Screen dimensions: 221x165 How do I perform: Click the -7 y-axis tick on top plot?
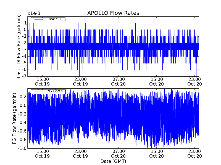tap(24, 76)
